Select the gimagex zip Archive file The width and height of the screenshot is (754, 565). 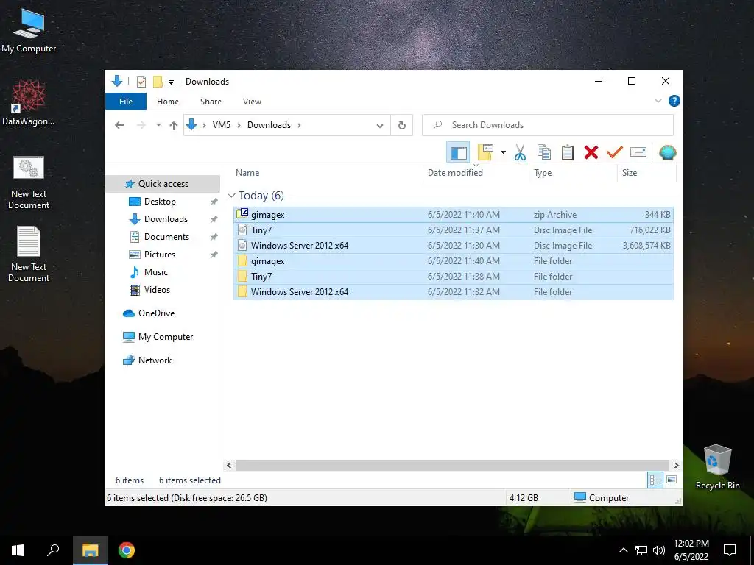pos(454,215)
